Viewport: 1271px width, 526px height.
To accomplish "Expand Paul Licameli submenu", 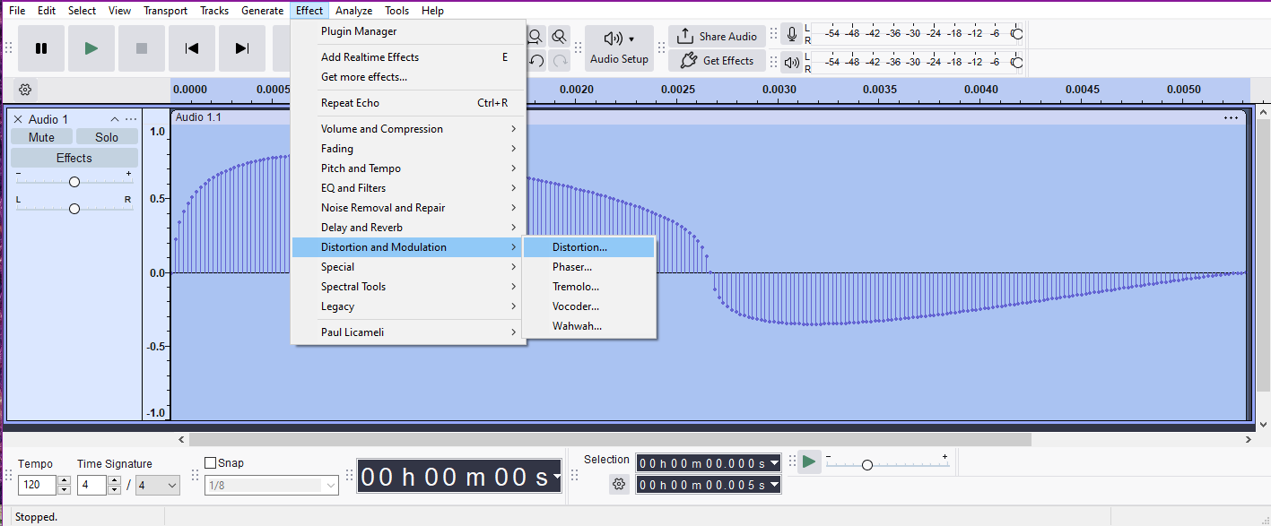I will [x=408, y=332].
